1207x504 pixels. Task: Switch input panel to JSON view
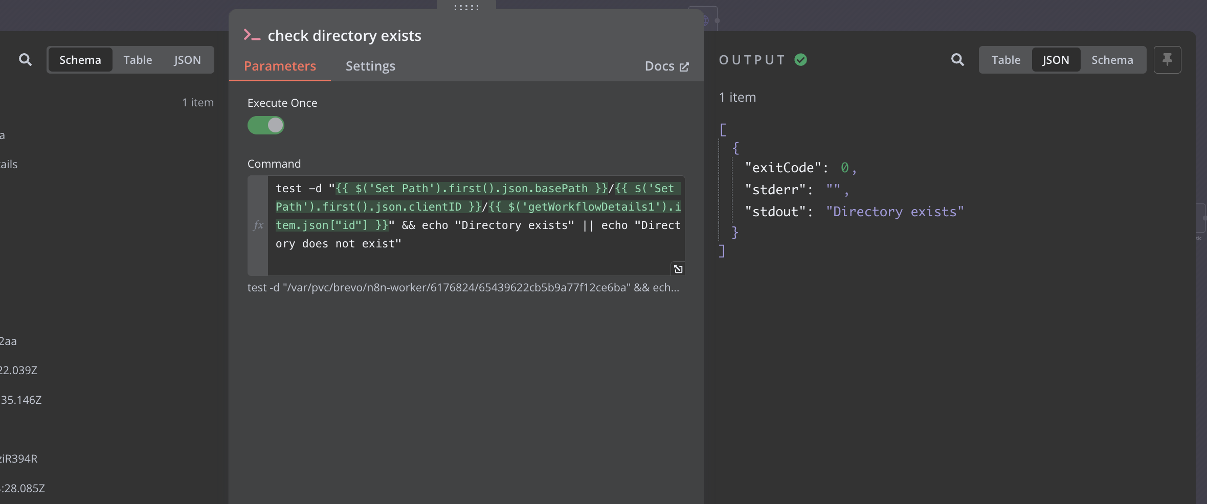point(187,60)
